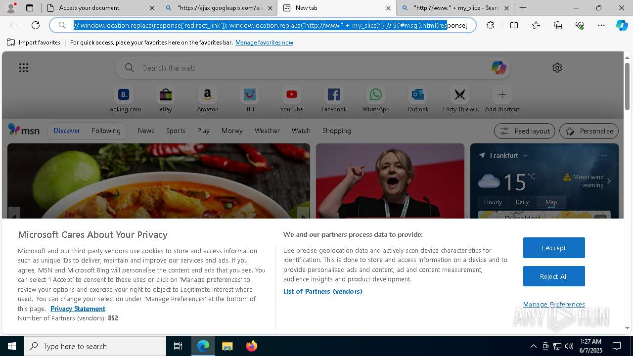The width and height of the screenshot is (633, 356).
Task: Open the Feed layout options
Action: click(x=525, y=131)
